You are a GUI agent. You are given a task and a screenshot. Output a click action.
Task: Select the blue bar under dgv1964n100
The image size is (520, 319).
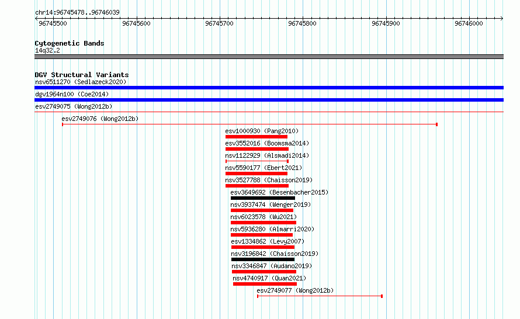[269, 100]
